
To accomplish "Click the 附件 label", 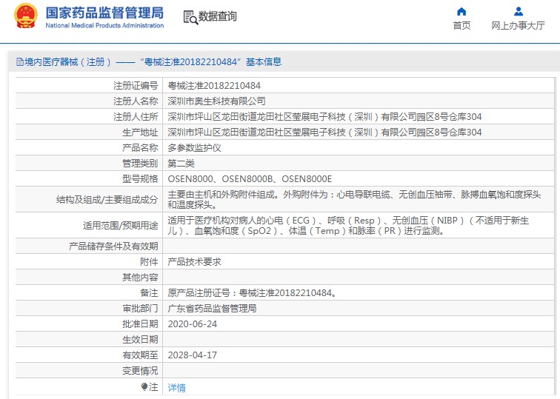I will (149, 262).
